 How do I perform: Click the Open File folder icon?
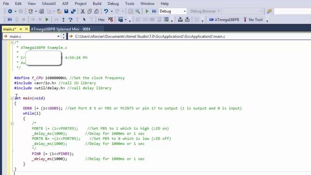pyautogui.click(x=59, y=11)
